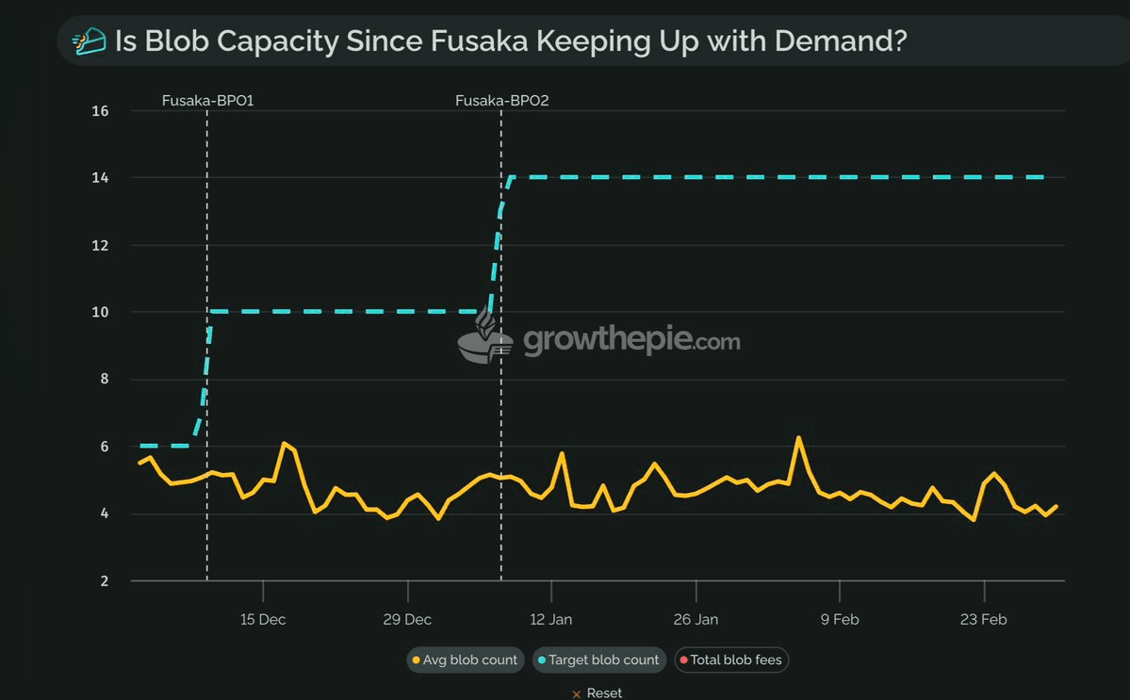
Task: Select the Fusaka-BPO1 marker label
Action: [207, 100]
